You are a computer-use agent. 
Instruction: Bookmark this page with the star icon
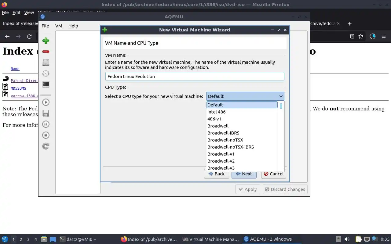[x=361, y=36]
